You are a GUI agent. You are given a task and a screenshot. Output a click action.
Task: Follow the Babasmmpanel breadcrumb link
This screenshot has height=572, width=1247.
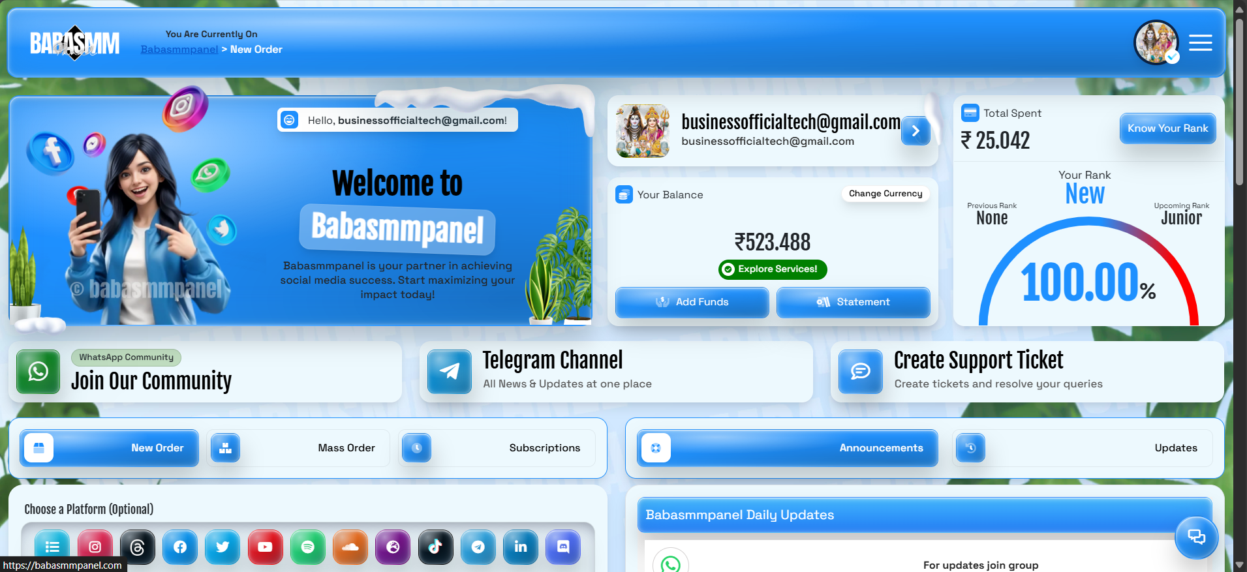click(x=179, y=50)
